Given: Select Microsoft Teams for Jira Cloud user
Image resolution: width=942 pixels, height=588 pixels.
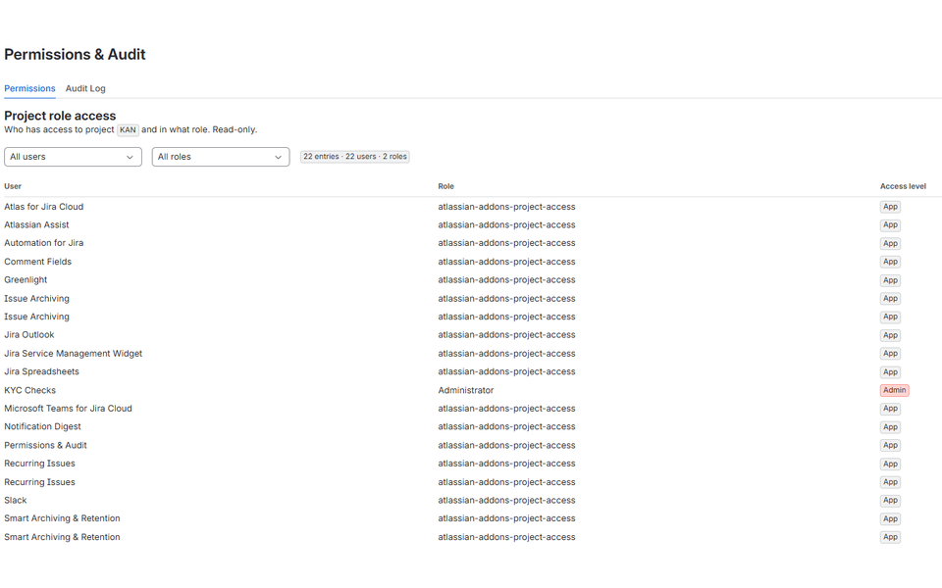Looking at the screenshot, I should (68, 408).
